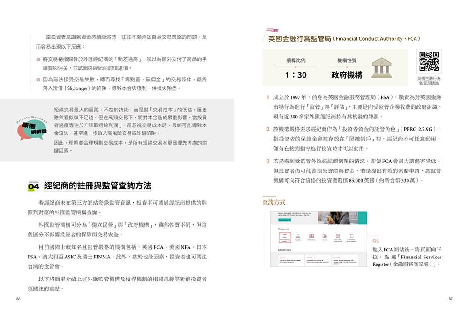
Task: Click the 康哥悄悄話 speech bubble graphic
Action: [x=32, y=128]
